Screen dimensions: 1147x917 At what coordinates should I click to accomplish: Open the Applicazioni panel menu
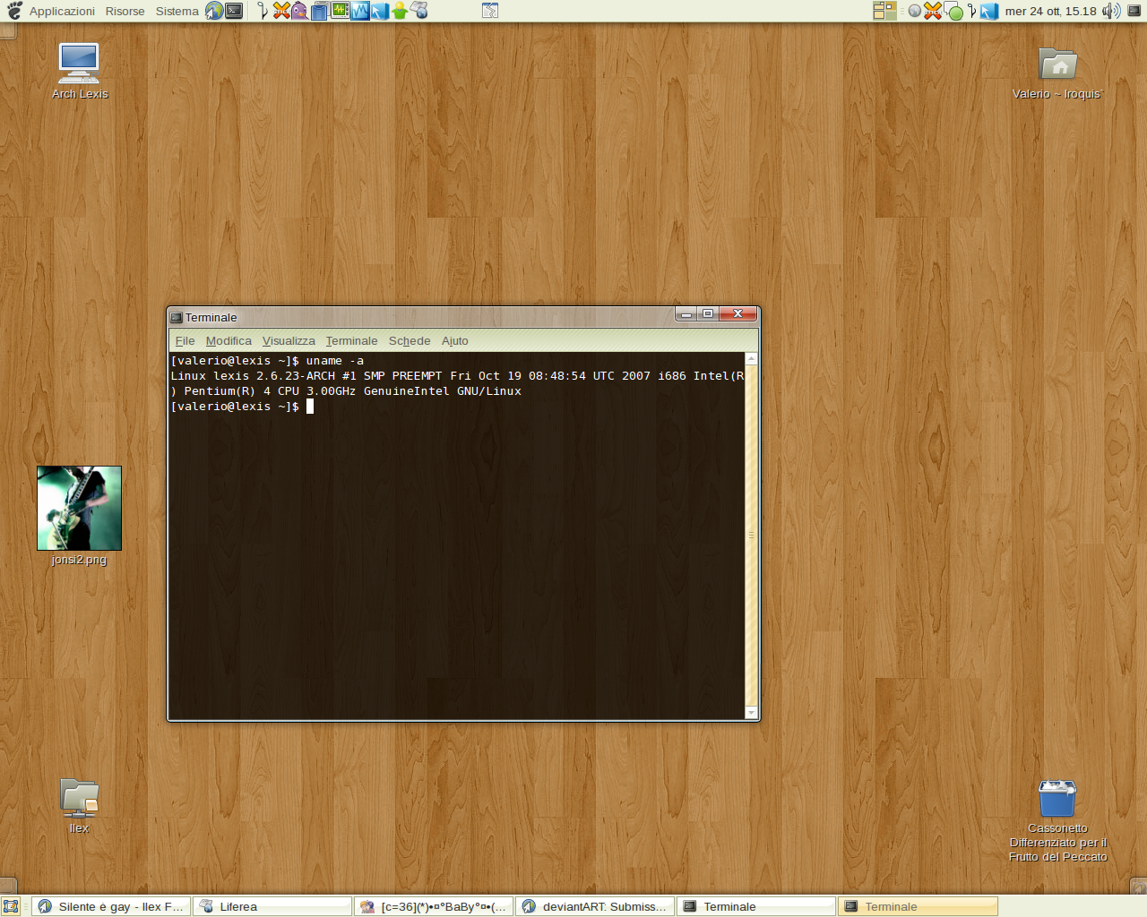[x=62, y=11]
